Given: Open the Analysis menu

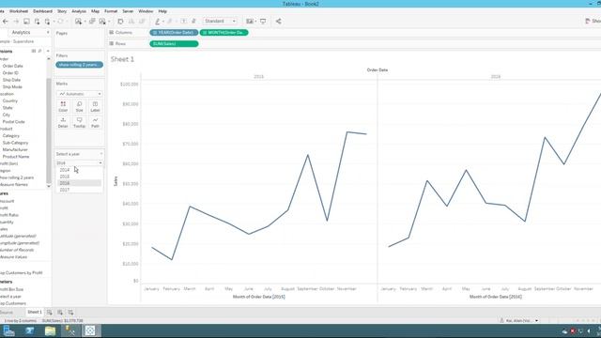Looking at the screenshot, I should coord(79,11).
